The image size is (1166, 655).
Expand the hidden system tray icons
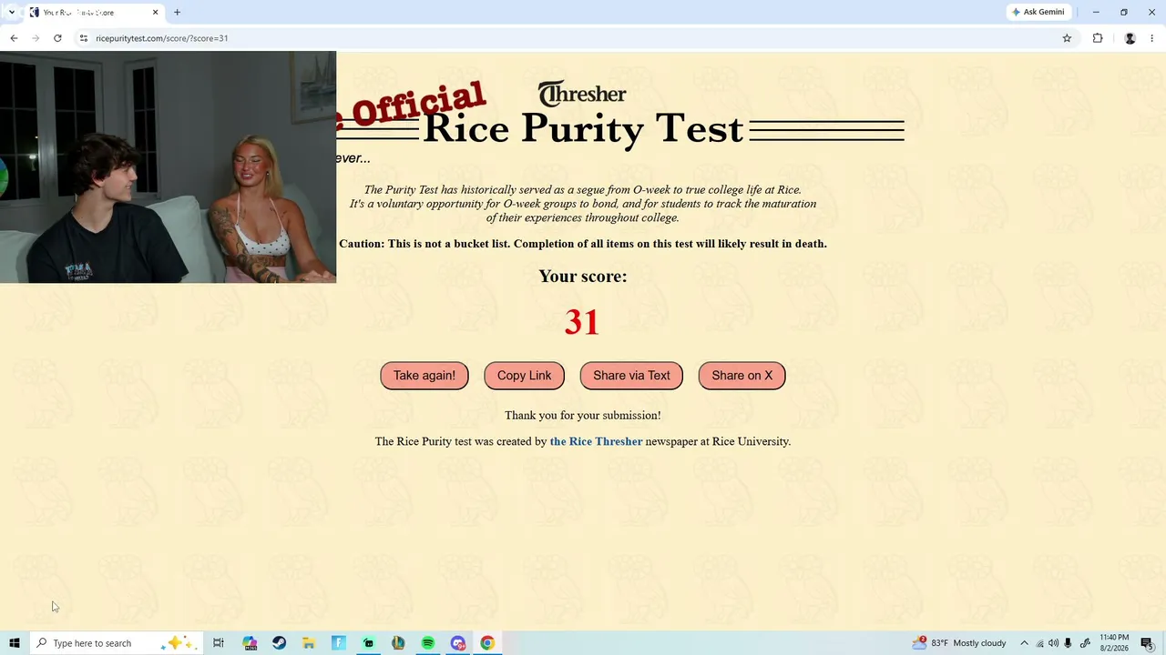point(1024,643)
